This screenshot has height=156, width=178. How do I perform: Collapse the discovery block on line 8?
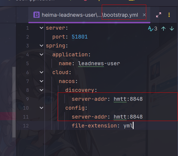point(41,90)
